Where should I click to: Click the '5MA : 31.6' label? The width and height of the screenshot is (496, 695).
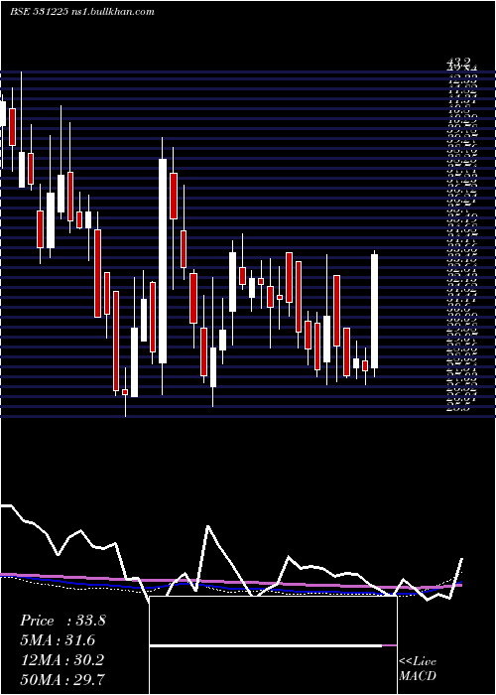[x=58, y=640]
